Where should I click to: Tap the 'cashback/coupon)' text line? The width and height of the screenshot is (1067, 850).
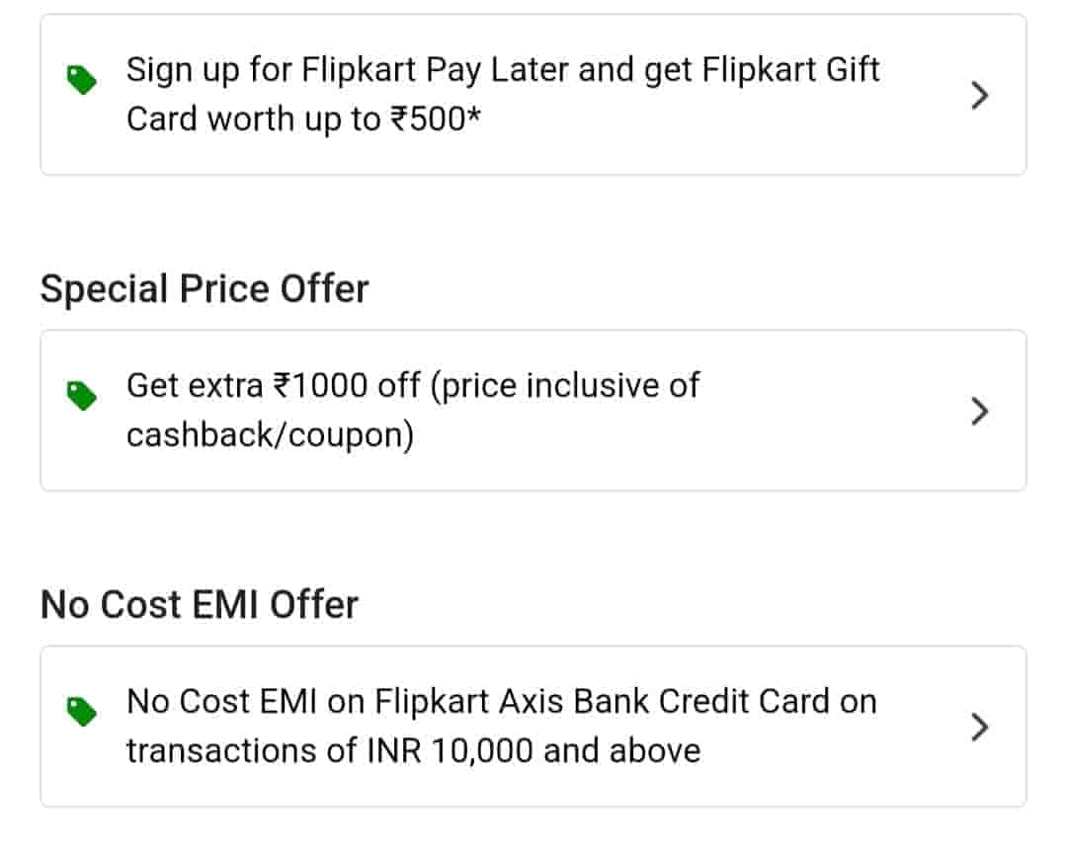coord(270,435)
